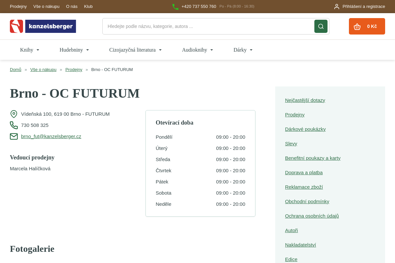Click the Fotogalerie heading

click(x=32, y=249)
